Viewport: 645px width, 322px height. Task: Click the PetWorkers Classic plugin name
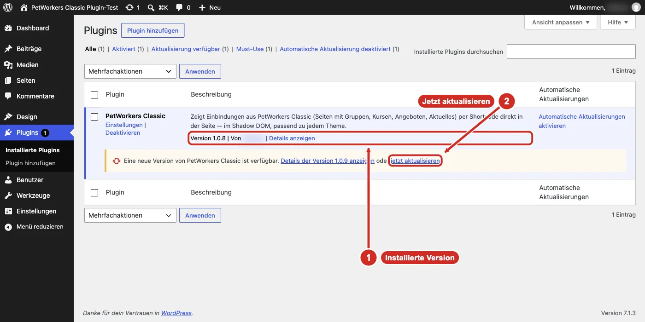(x=135, y=116)
